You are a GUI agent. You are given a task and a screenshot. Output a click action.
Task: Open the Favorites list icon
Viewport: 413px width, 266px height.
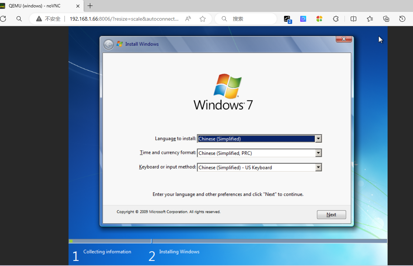pyautogui.click(x=370, y=19)
